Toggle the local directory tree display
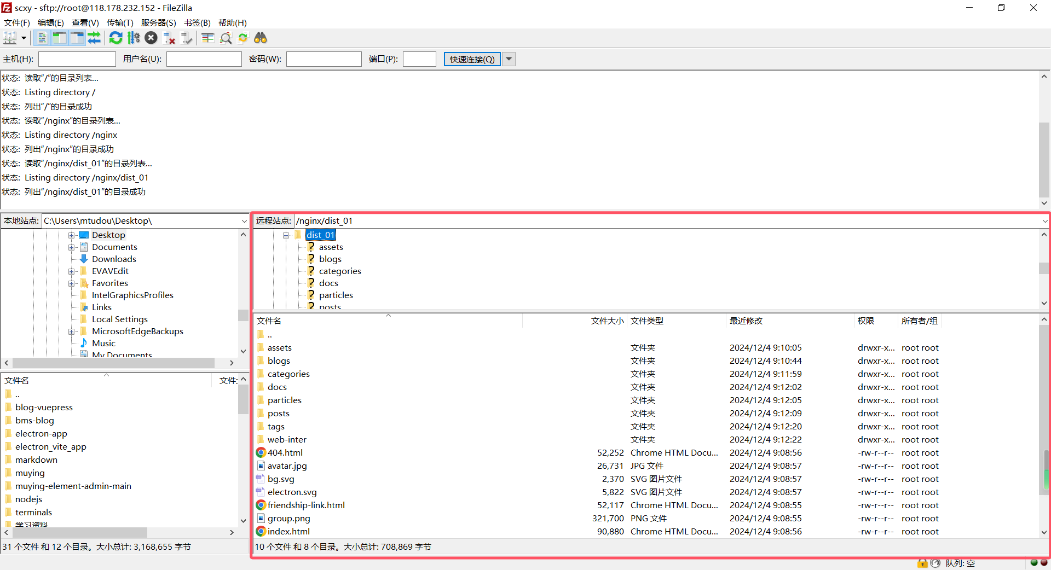 click(x=59, y=38)
